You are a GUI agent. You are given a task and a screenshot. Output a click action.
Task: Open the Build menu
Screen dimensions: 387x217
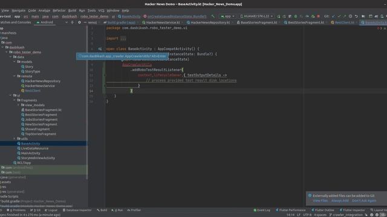click(73, 11)
